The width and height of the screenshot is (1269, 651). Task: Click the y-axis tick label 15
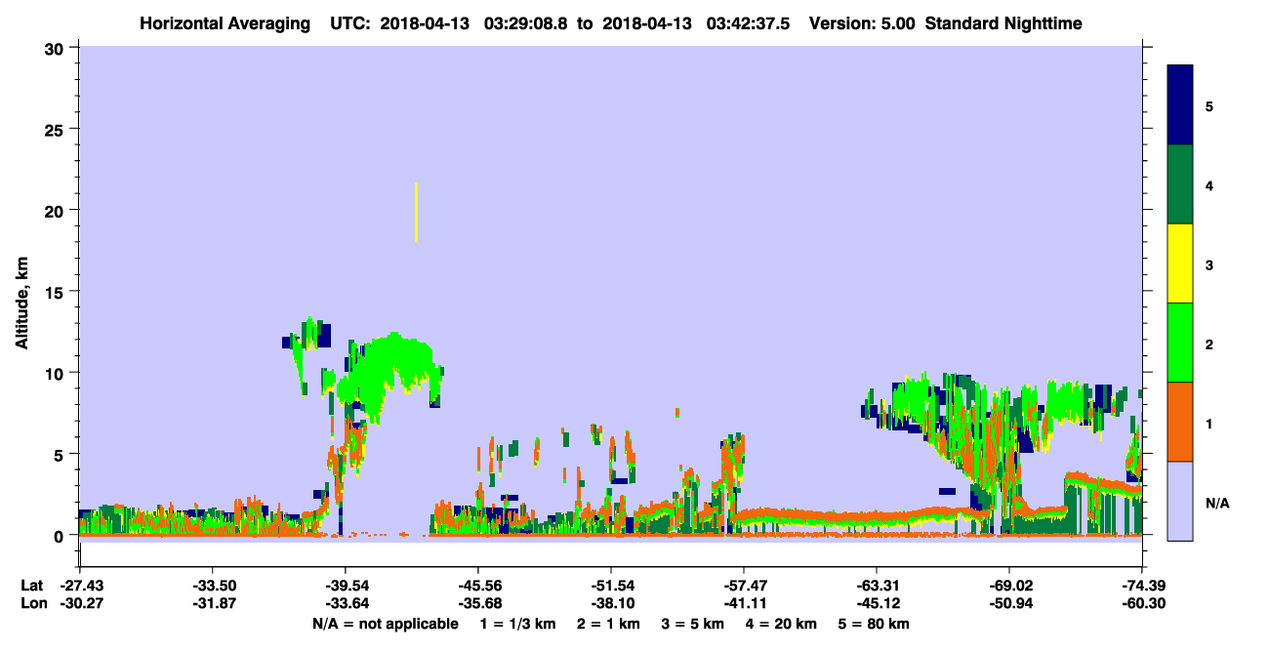(x=57, y=291)
